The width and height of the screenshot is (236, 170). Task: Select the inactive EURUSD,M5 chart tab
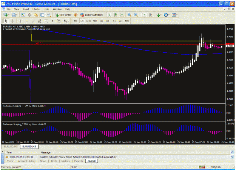pos(11,146)
